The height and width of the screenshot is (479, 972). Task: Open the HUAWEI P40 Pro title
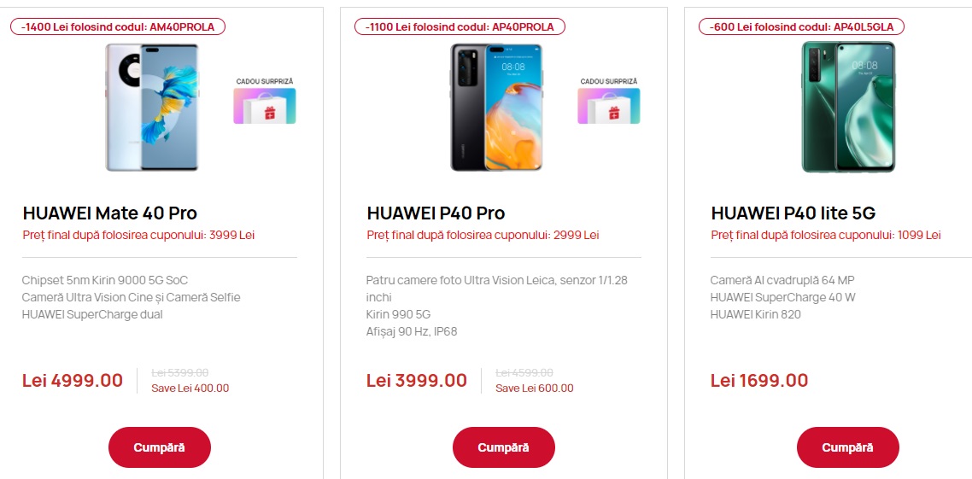(436, 213)
